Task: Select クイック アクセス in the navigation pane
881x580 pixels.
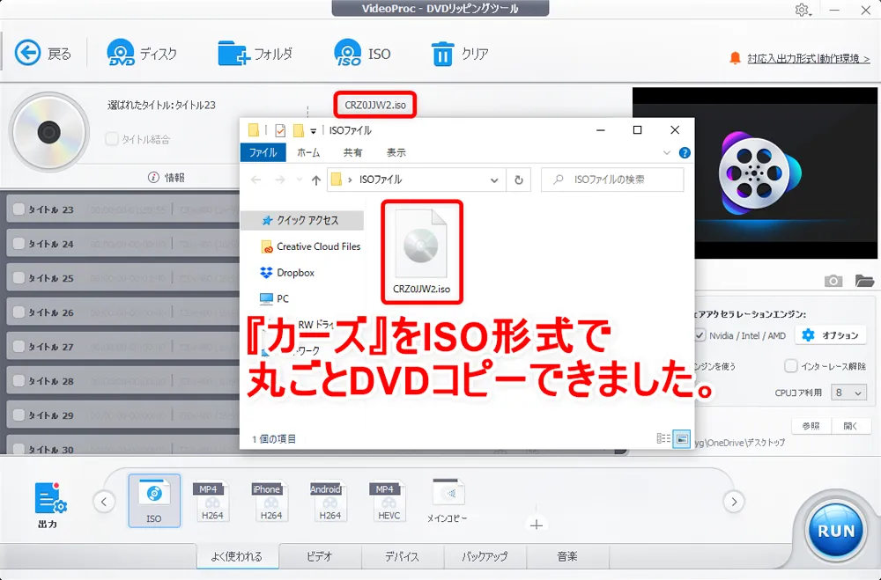Action: point(300,220)
